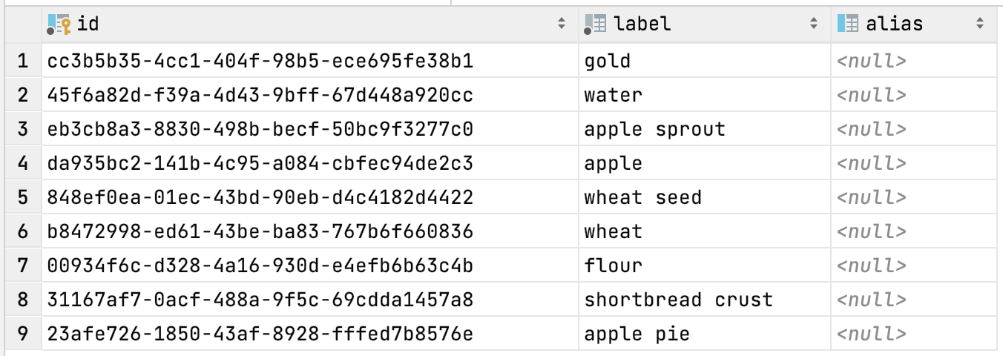Click the id column primary key icon
1003x356 pixels.
coord(59,24)
